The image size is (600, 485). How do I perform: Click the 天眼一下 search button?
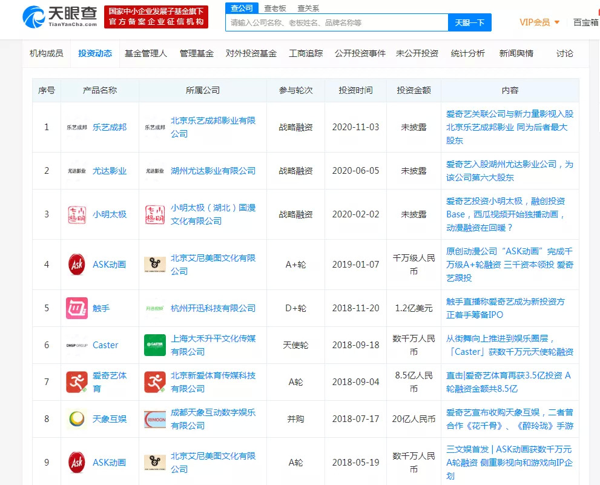(x=469, y=22)
